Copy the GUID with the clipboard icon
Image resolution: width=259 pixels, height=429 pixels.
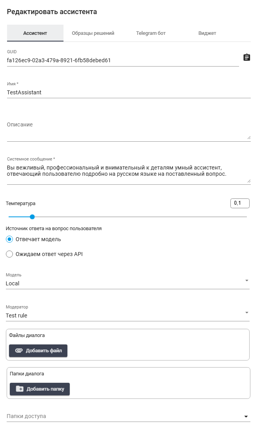(x=246, y=58)
